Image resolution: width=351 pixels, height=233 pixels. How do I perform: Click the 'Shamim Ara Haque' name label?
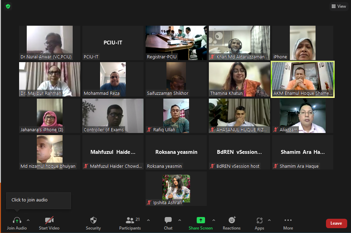(x=299, y=166)
